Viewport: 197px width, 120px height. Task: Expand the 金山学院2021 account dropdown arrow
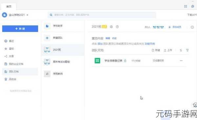point(27,15)
